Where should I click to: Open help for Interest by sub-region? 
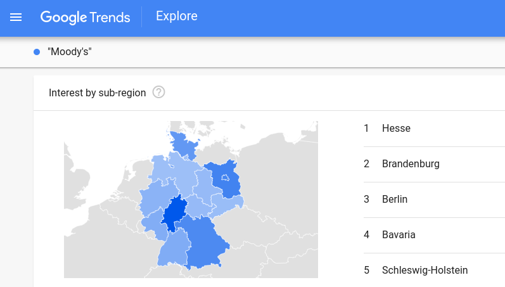coord(159,92)
